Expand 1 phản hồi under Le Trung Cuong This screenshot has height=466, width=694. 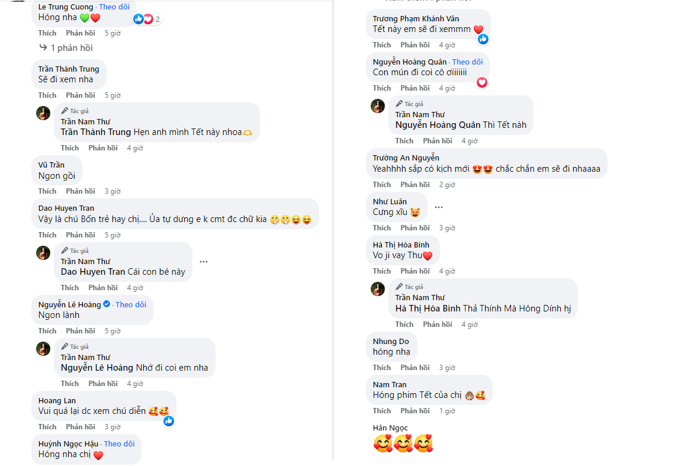click(66, 48)
